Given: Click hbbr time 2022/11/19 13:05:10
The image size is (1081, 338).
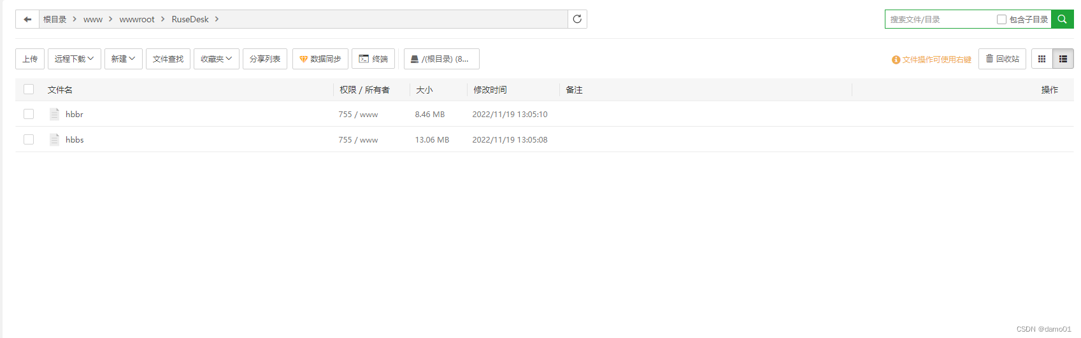Looking at the screenshot, I should pyautogui.click(x=510, y=114).
